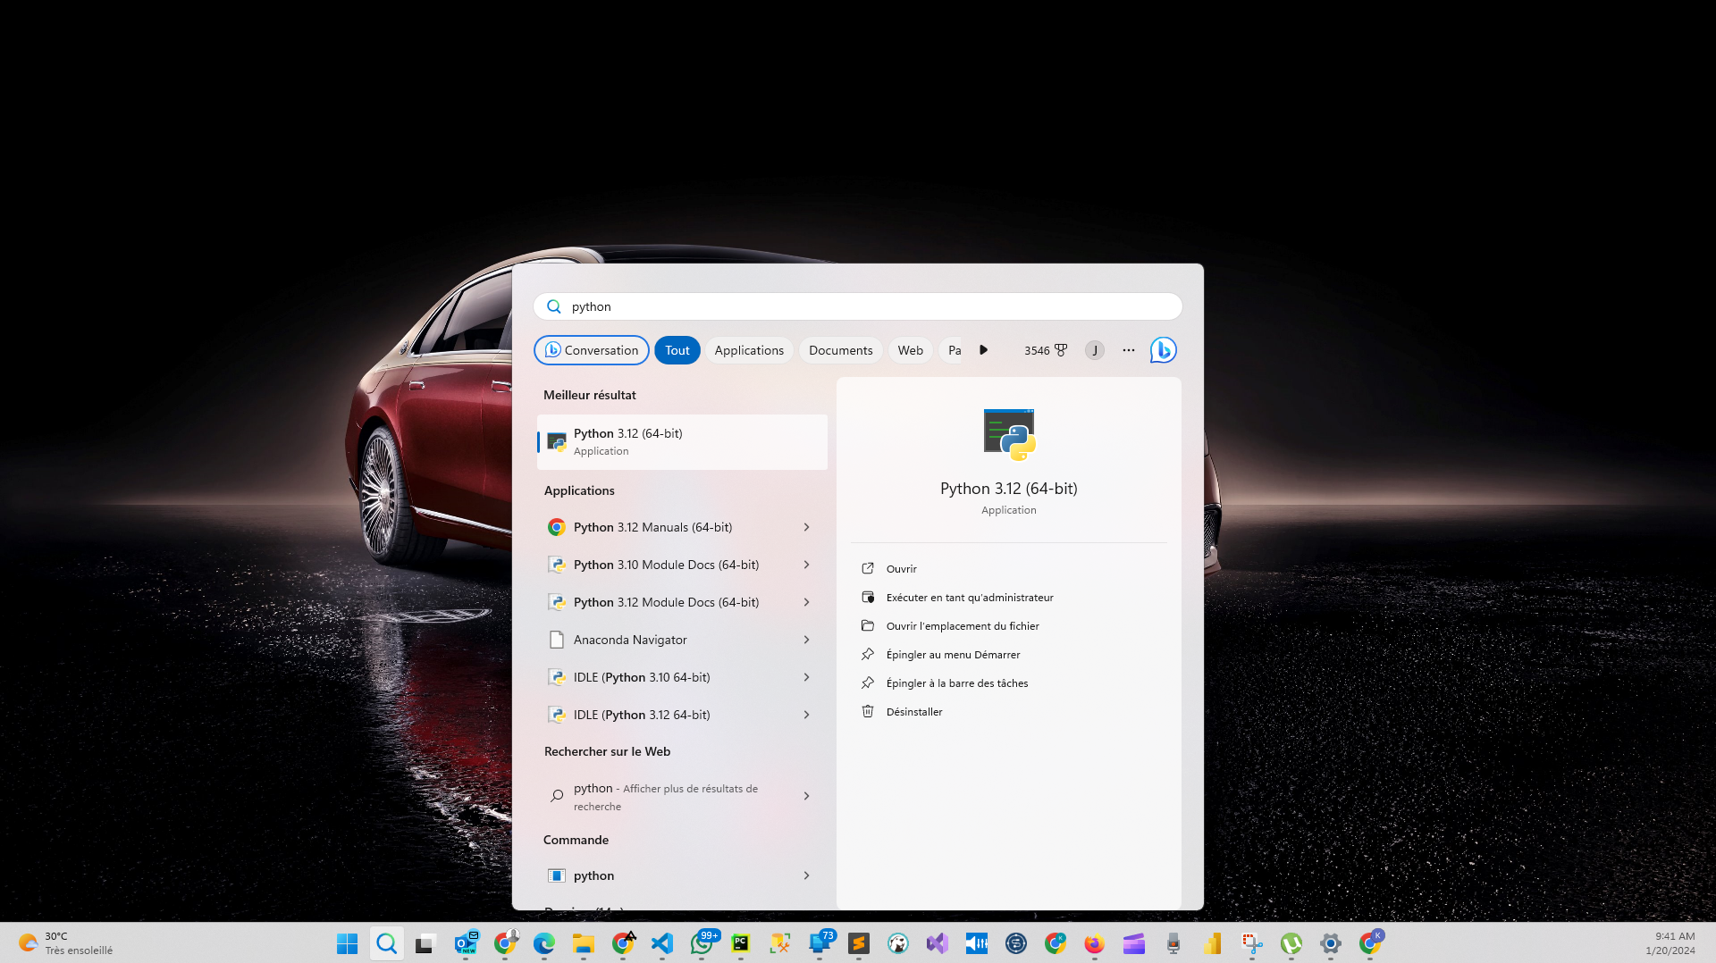This screenshot has width=1716, height=963.
Task: Open the Microsoft Rewards trophy points
Action: pyautogui.click(x=1046, y=350)
